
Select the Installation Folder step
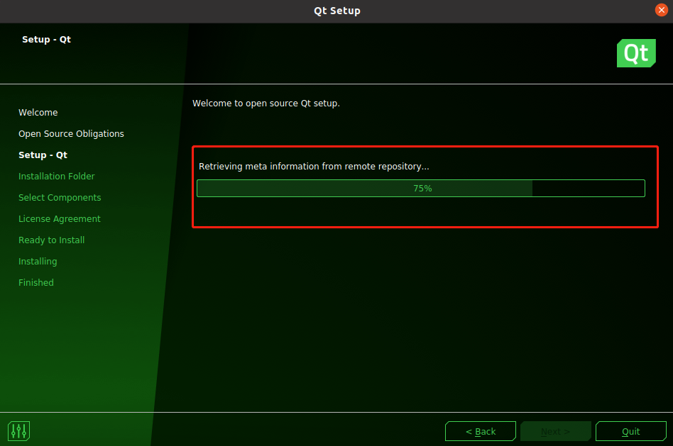coord(57,177)
